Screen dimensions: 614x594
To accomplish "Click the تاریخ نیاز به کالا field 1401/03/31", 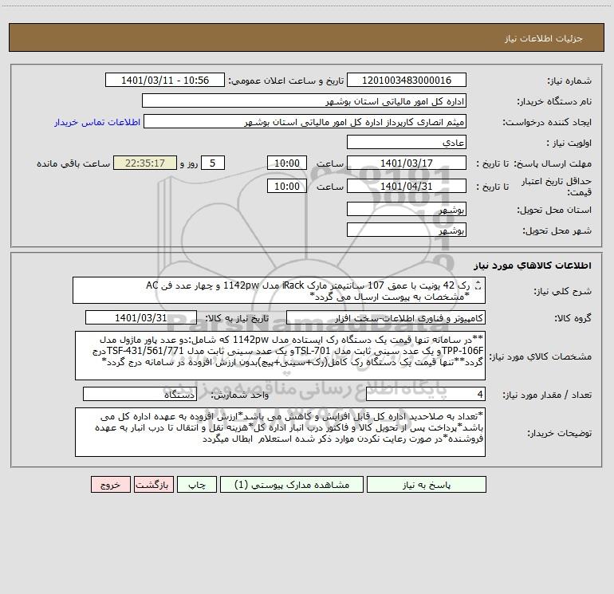I will [x=141, y=317].
